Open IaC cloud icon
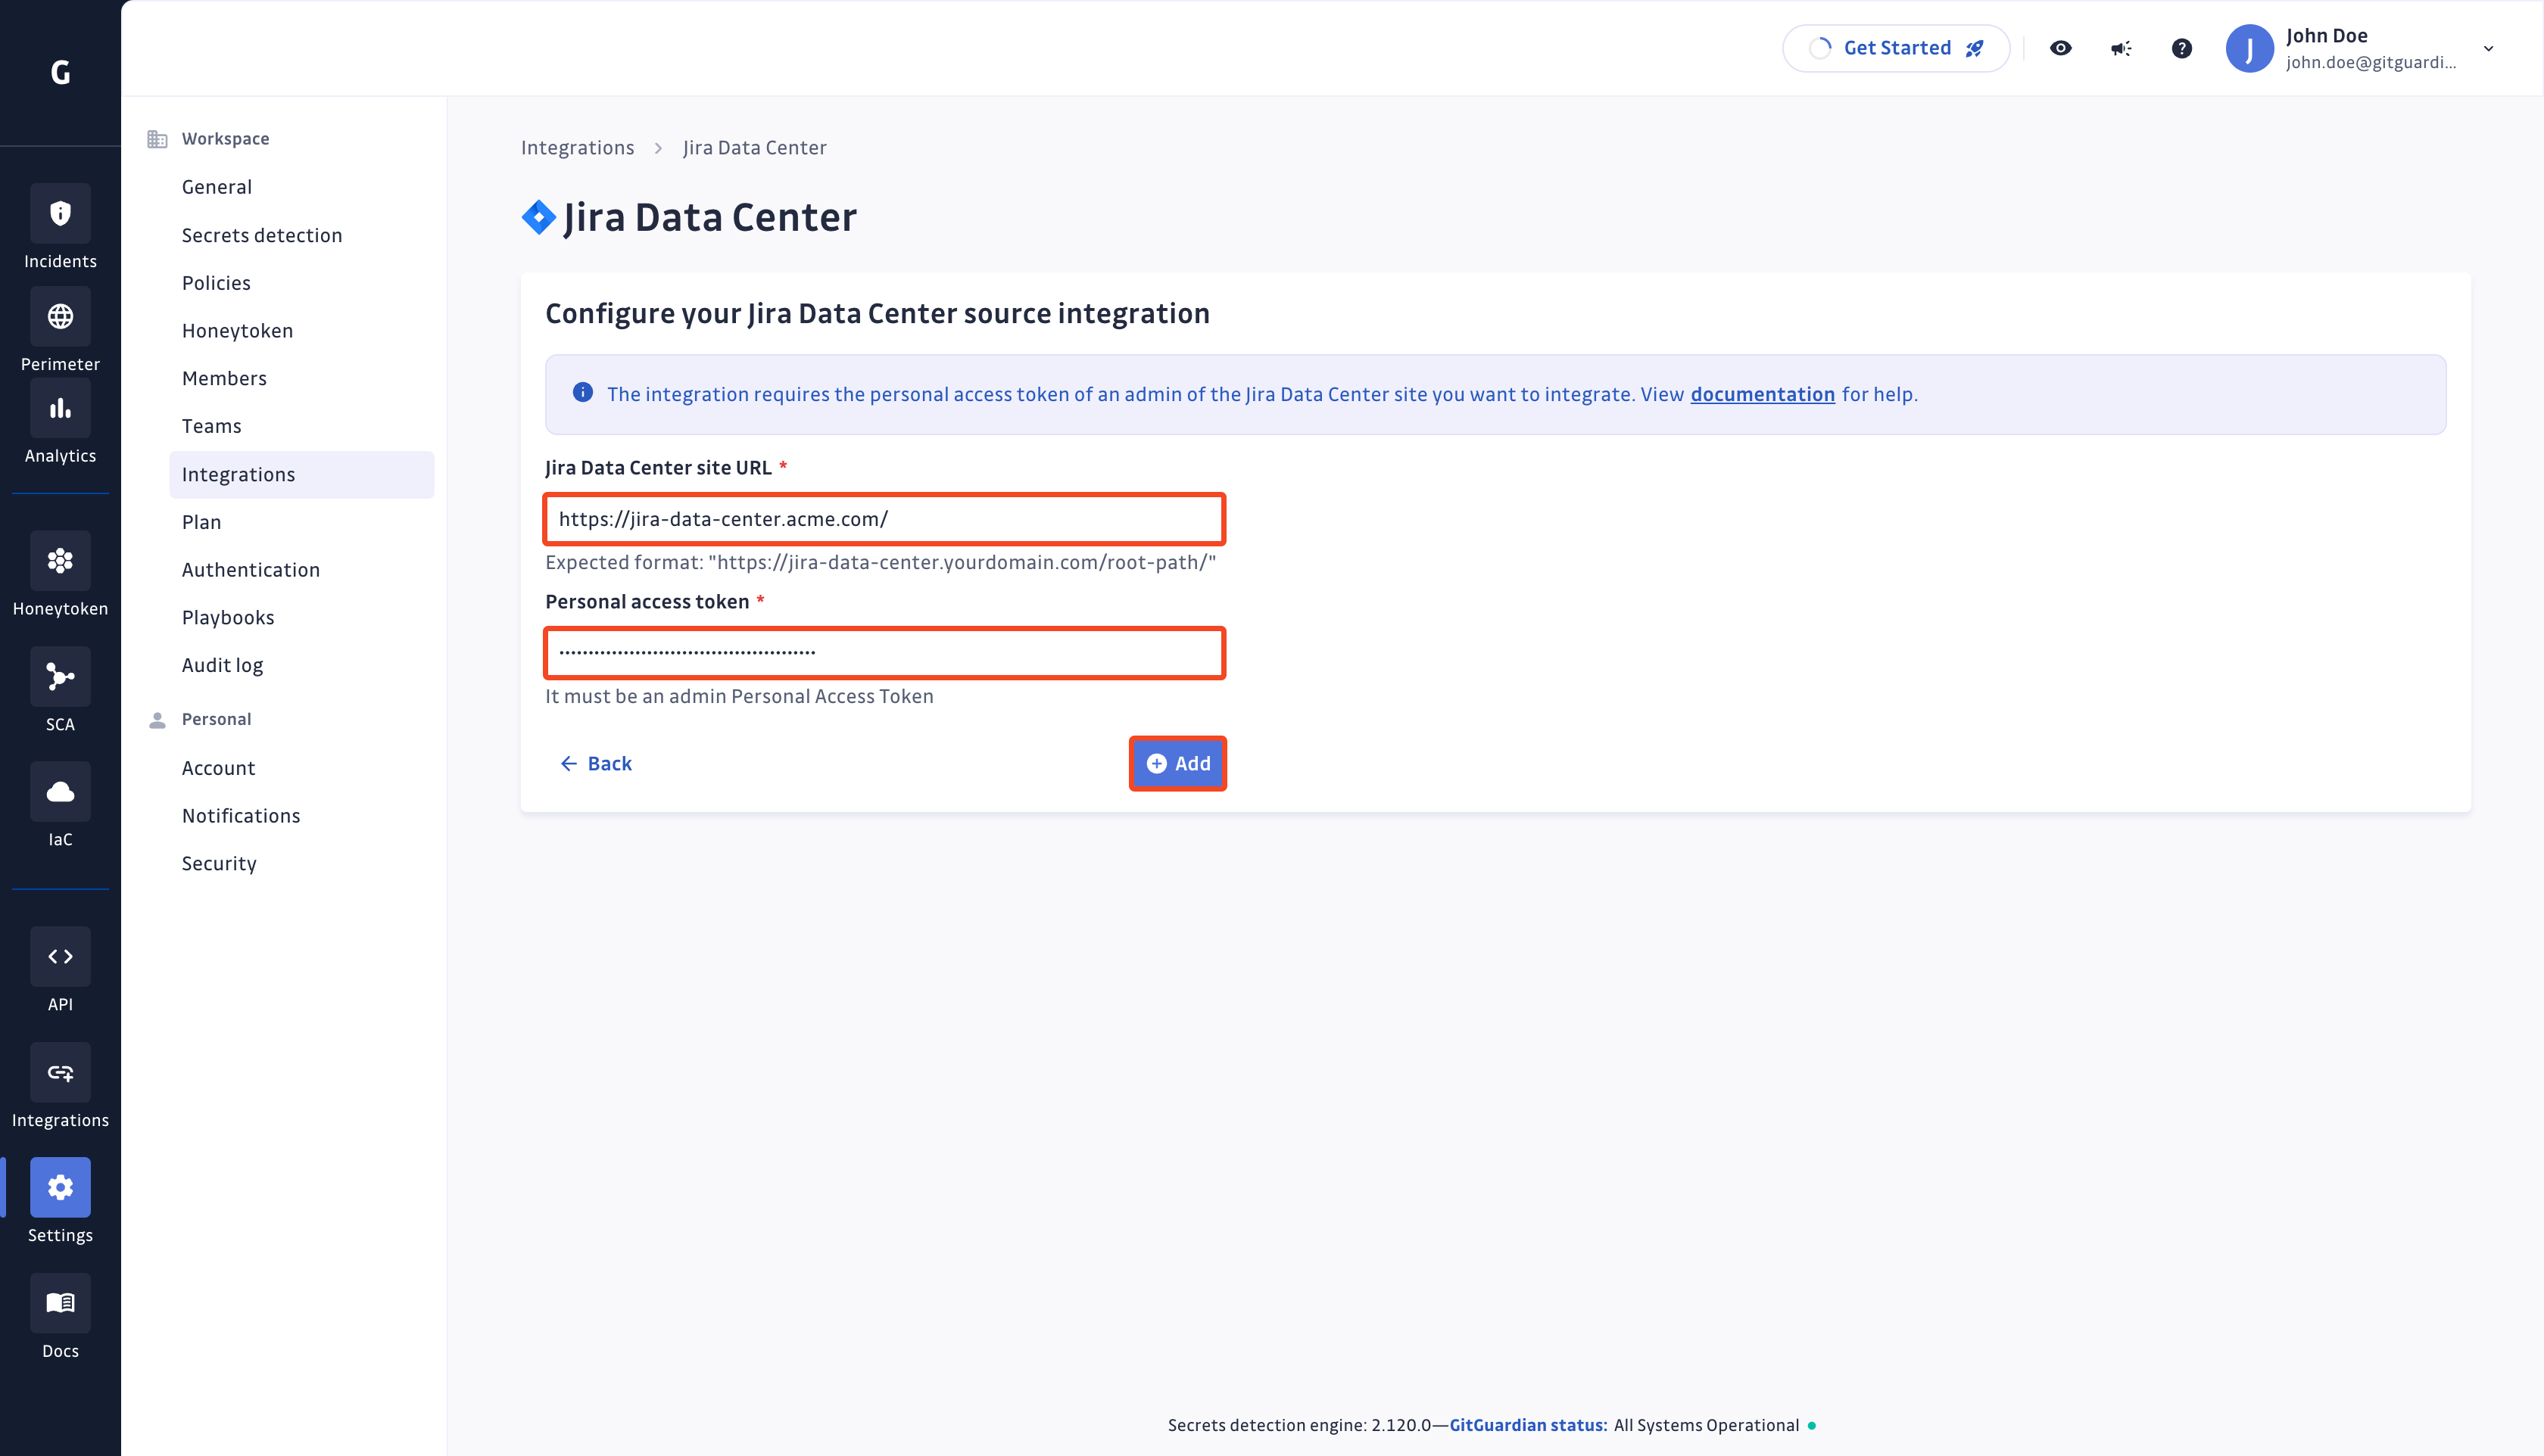 (x=60, y=792)
